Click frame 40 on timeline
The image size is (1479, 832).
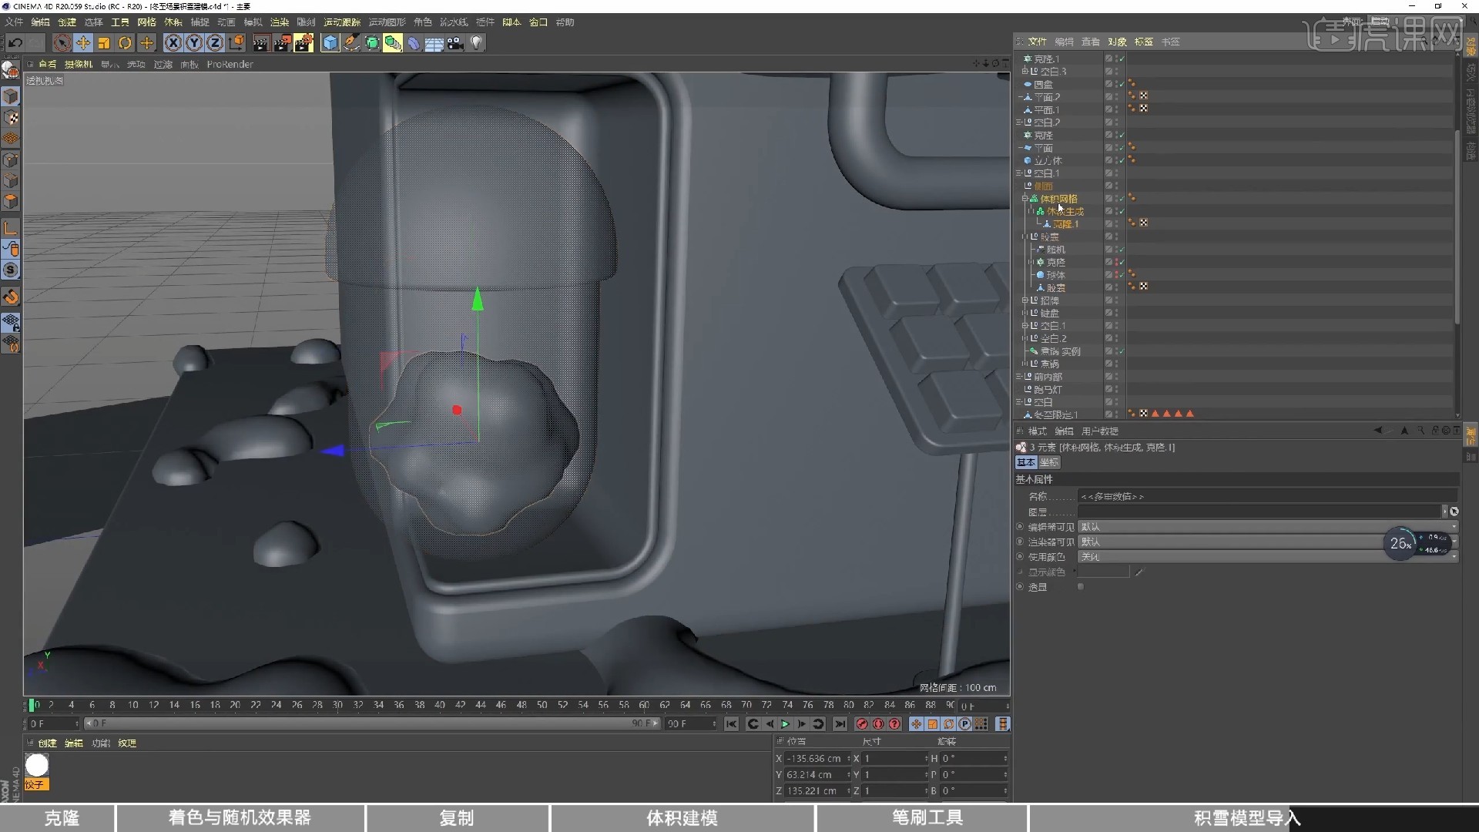pyautogui.click(x=440, y=705)
